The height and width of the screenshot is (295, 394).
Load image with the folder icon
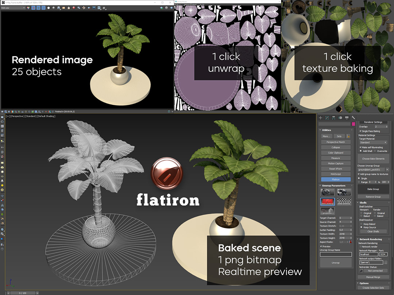click(x=63, y=8)
